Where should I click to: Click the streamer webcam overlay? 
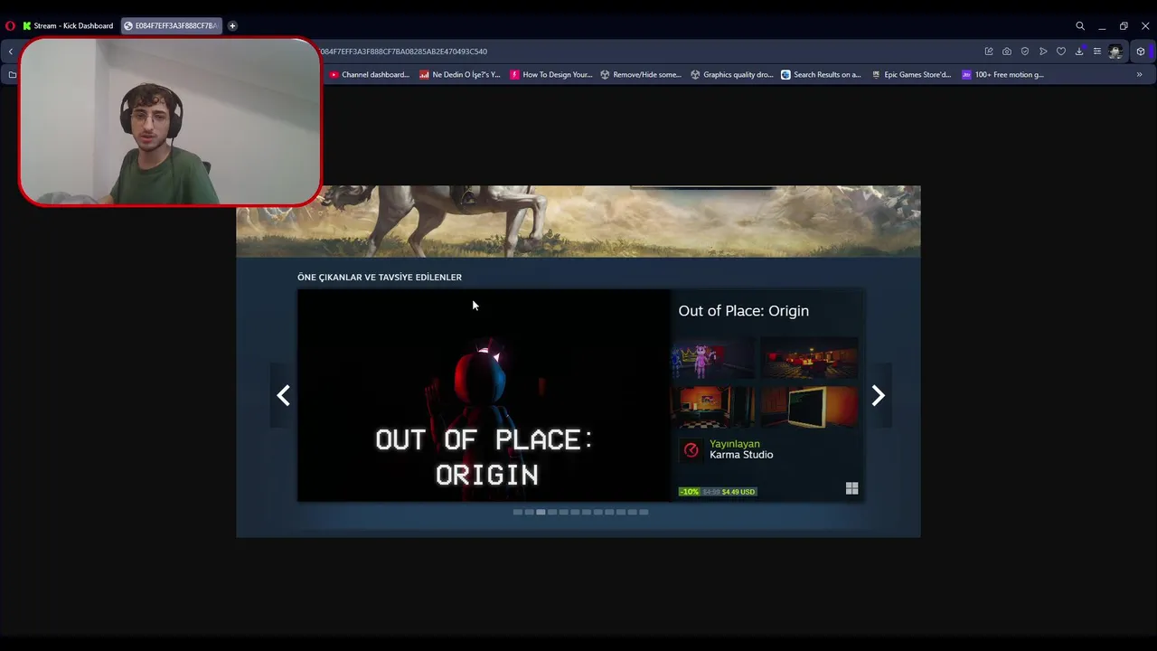tap(170, 122)
